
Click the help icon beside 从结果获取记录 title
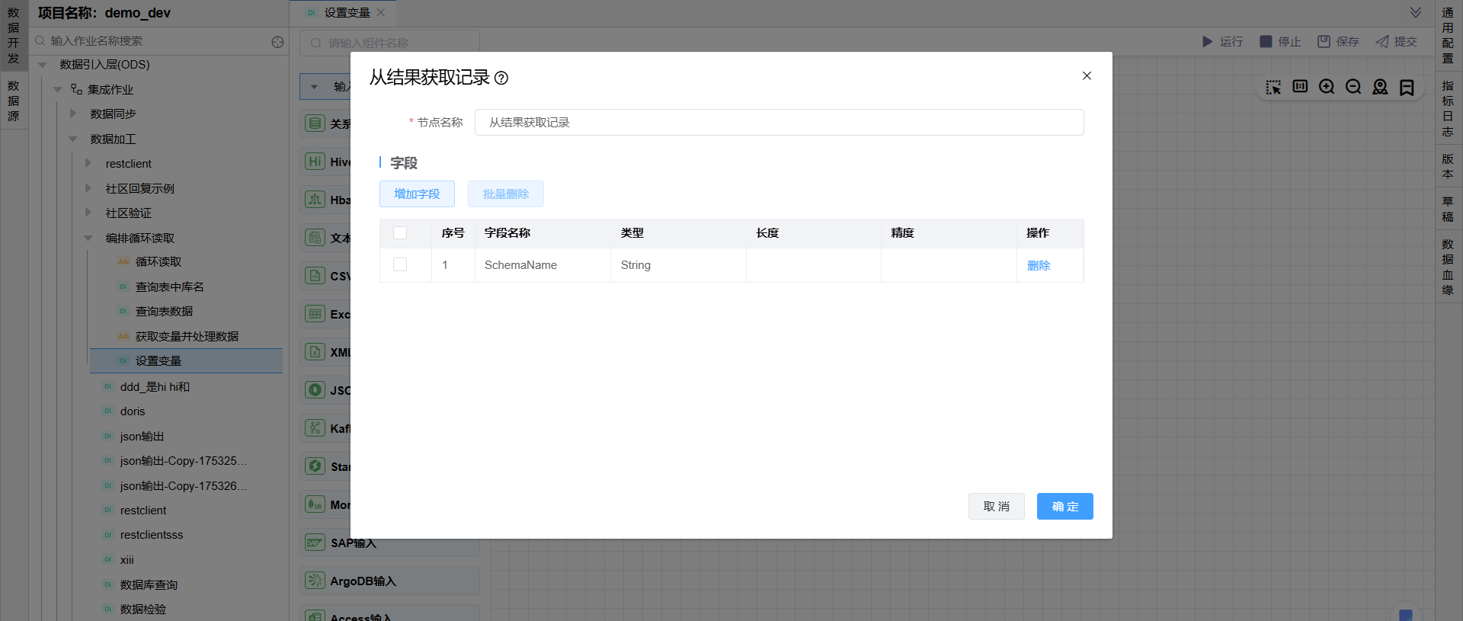(x=501, y=78)
